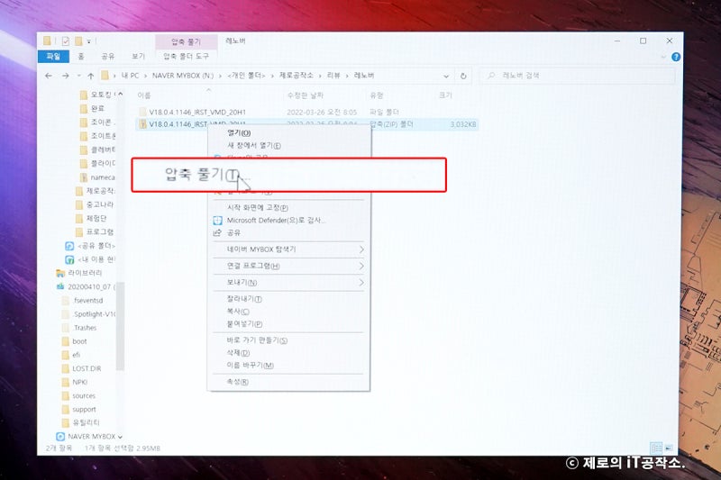This screenshot has width=721, height=480.
Task: Select the 중고나라 folder in sidebar
Action: click(95, 204)
